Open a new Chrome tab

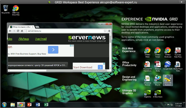pos(37,27)
